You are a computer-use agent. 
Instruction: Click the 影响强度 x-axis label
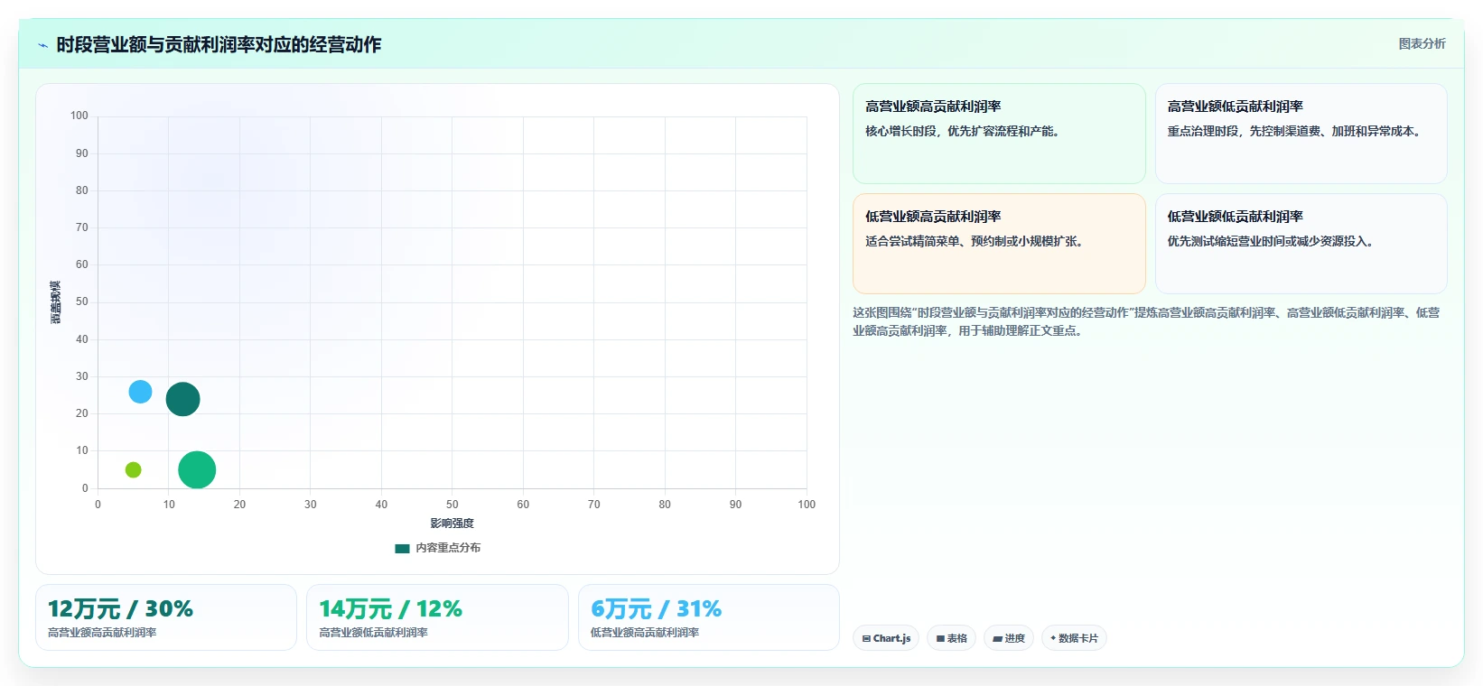[452, 524]
